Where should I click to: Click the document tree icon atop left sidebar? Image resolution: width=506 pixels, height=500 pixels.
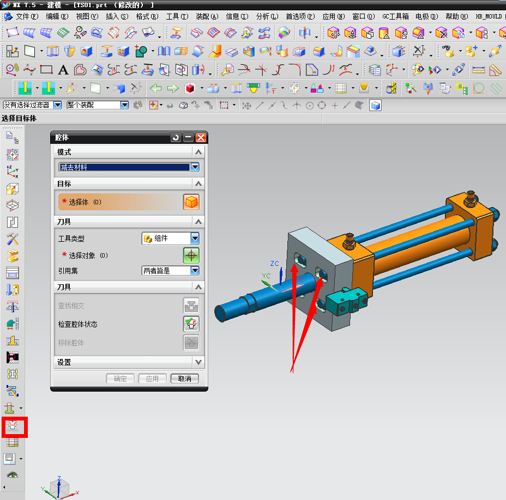(13, 137)
